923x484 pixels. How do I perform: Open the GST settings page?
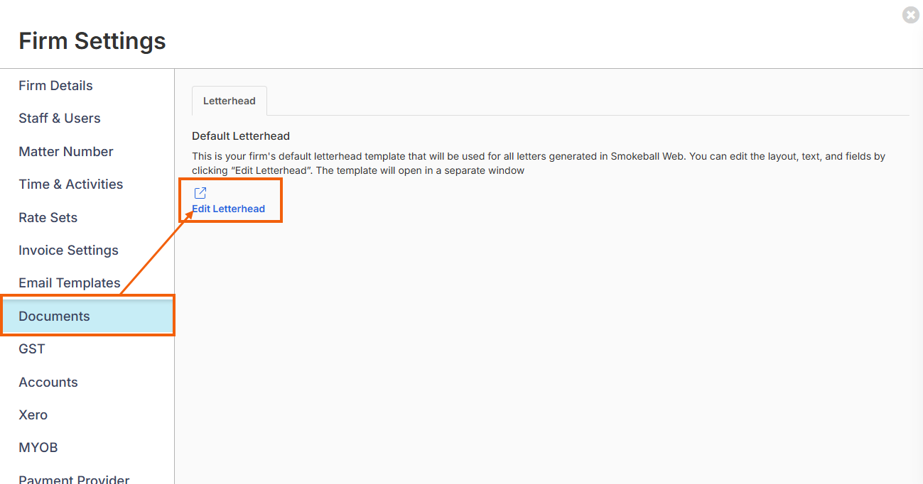[32, 349]
